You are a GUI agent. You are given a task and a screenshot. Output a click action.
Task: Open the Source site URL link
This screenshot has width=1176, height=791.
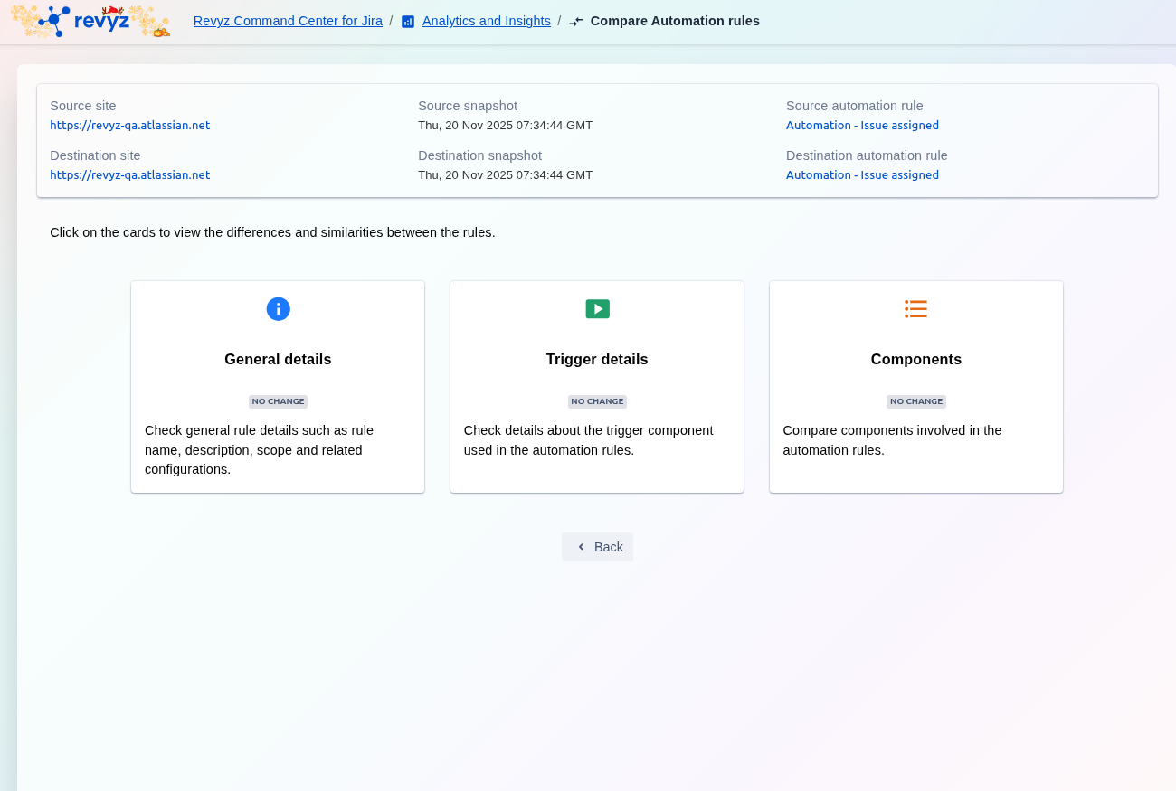(129, 126)
